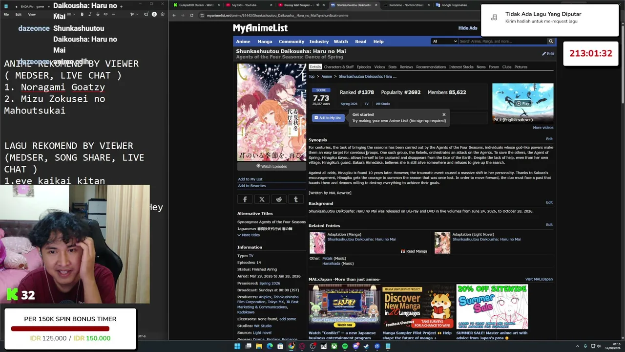This screenshot has height=352, width=625.
Task: Switch to the Reviews tab
Action: pyautogui.click(x=406, y=67)
